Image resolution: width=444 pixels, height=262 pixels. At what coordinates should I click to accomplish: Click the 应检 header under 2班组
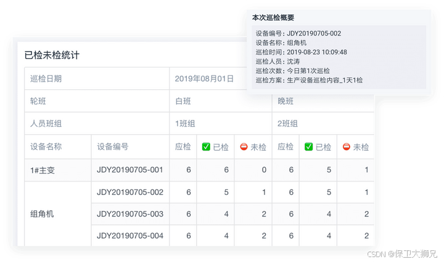286,146
